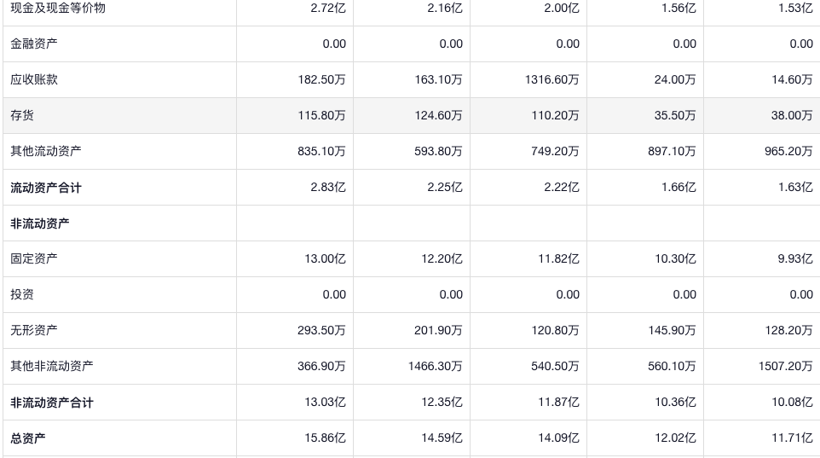Click the 其他非流动资产 row label
Image resolution: width=820 pixels, height=458 pixels.
point(52,367)
